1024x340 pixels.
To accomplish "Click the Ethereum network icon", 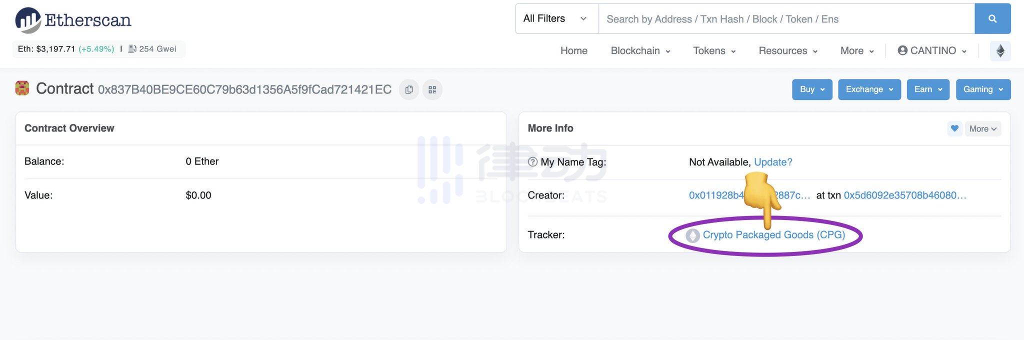I will click(x=1000, y=51).
